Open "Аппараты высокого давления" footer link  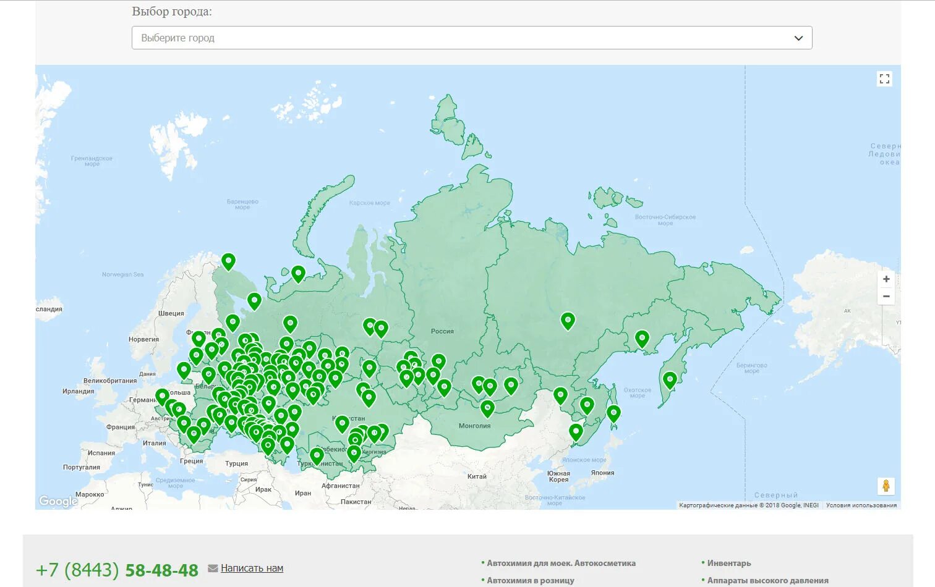click(767, 580)
